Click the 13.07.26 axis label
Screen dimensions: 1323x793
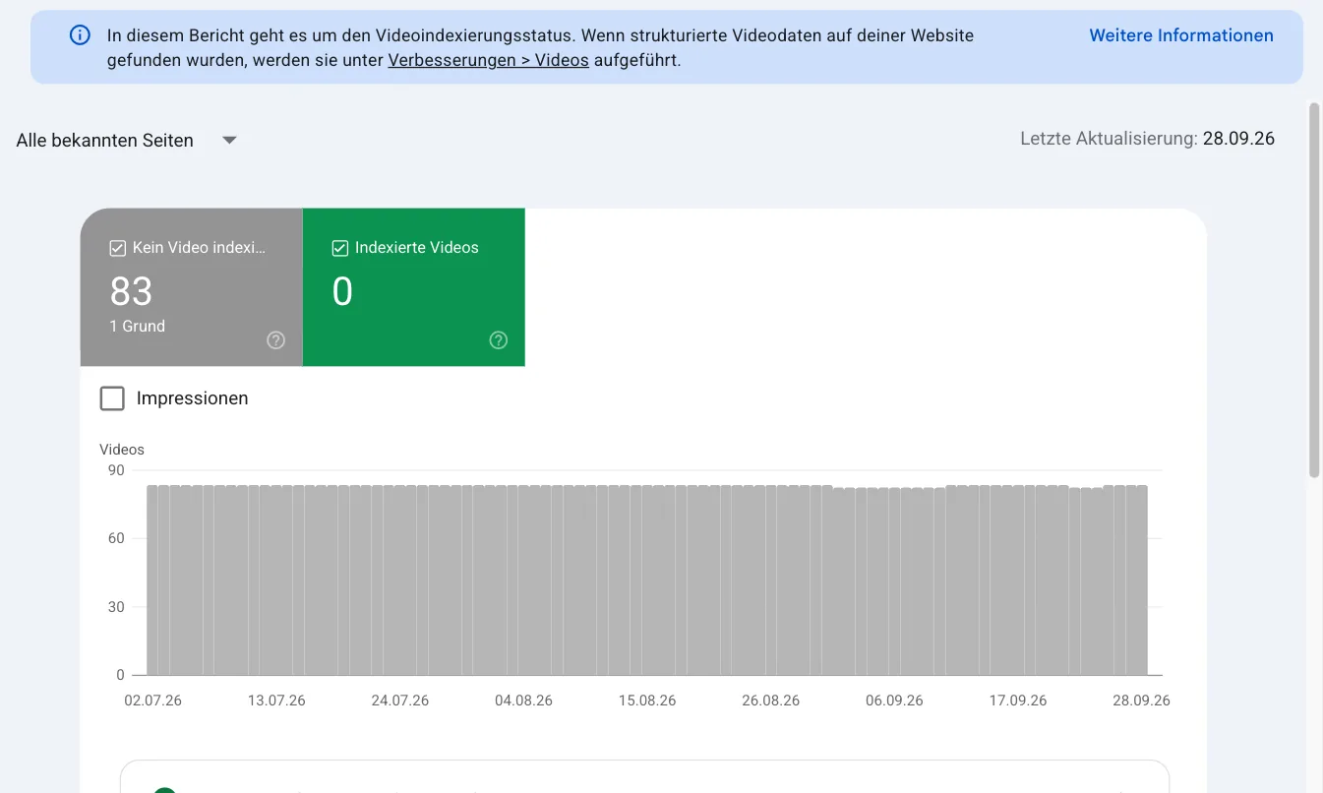click(x=276, y=701)
